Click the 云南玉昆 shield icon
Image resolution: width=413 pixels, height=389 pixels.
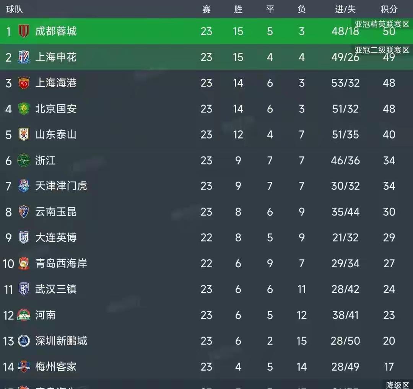24,212
